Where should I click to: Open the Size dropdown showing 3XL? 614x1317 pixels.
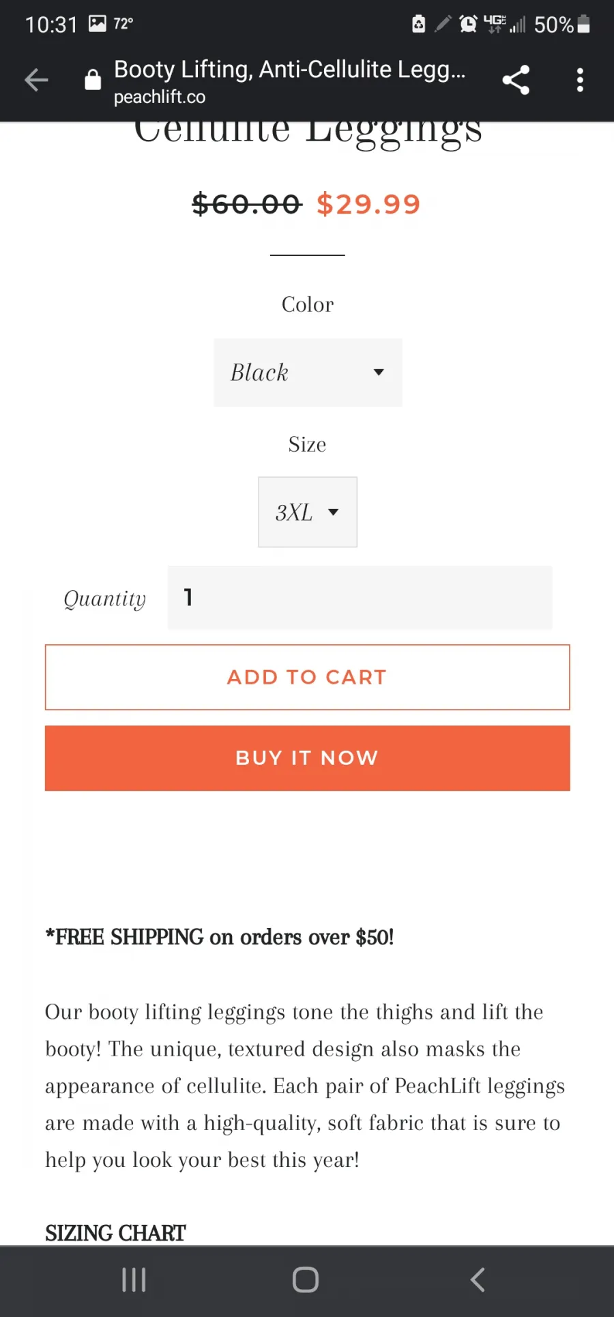(308, 512)
